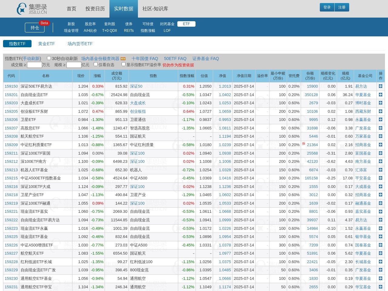Open fund code 159205 link

(11, 112)
